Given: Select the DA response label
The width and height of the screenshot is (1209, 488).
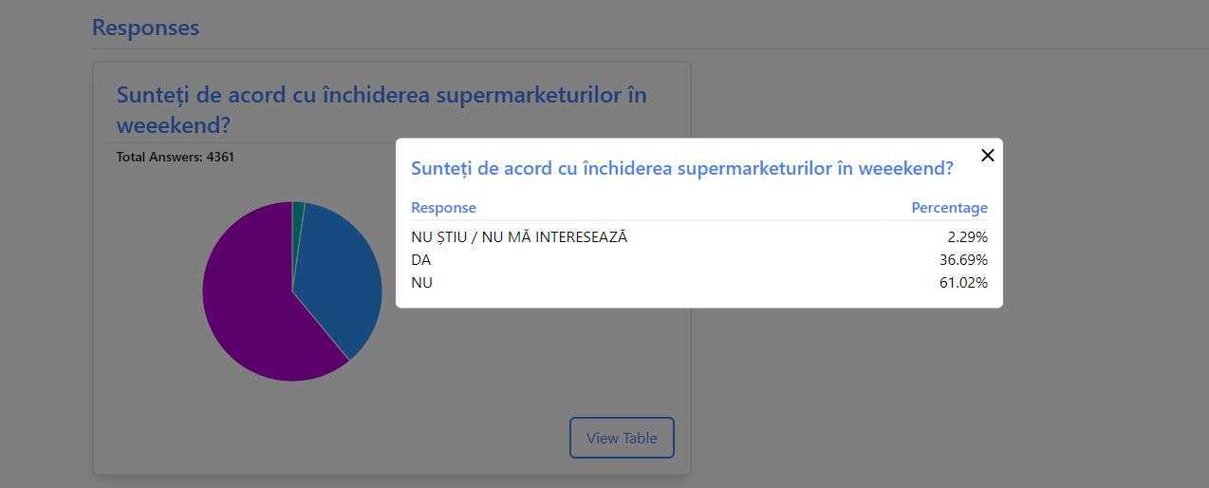Looking at the screenshot, I should pyautogui.click(x=420, y=260).
